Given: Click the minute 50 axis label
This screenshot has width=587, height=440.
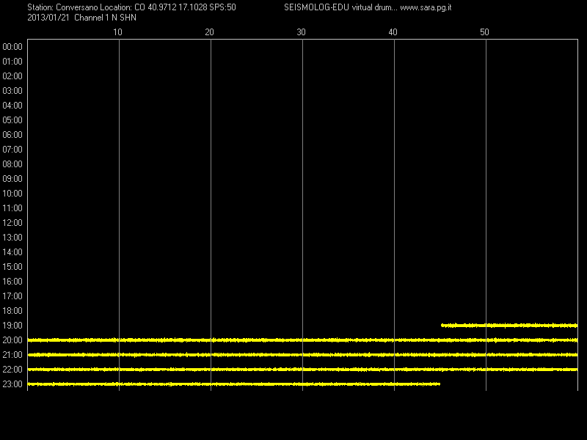Looking at the screenshot, I should click(x=484, y=32).
